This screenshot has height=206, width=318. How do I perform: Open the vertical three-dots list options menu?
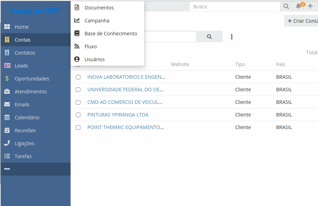click(x=232, y=37)
